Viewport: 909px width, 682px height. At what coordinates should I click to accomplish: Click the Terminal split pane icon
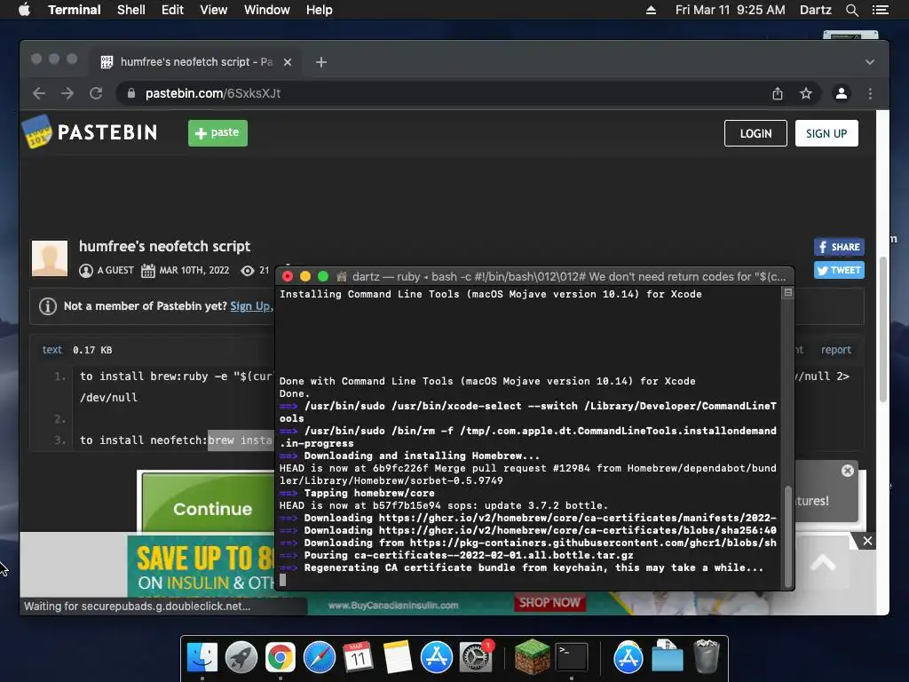[x=788, y=293]
